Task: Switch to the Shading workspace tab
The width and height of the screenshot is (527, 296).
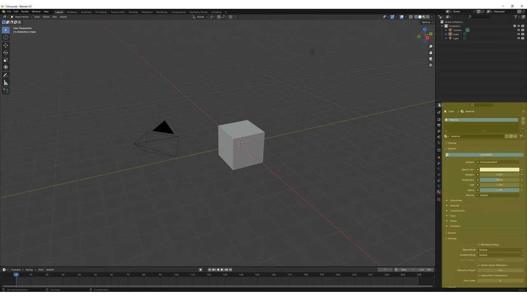Action: pos(133,12)
